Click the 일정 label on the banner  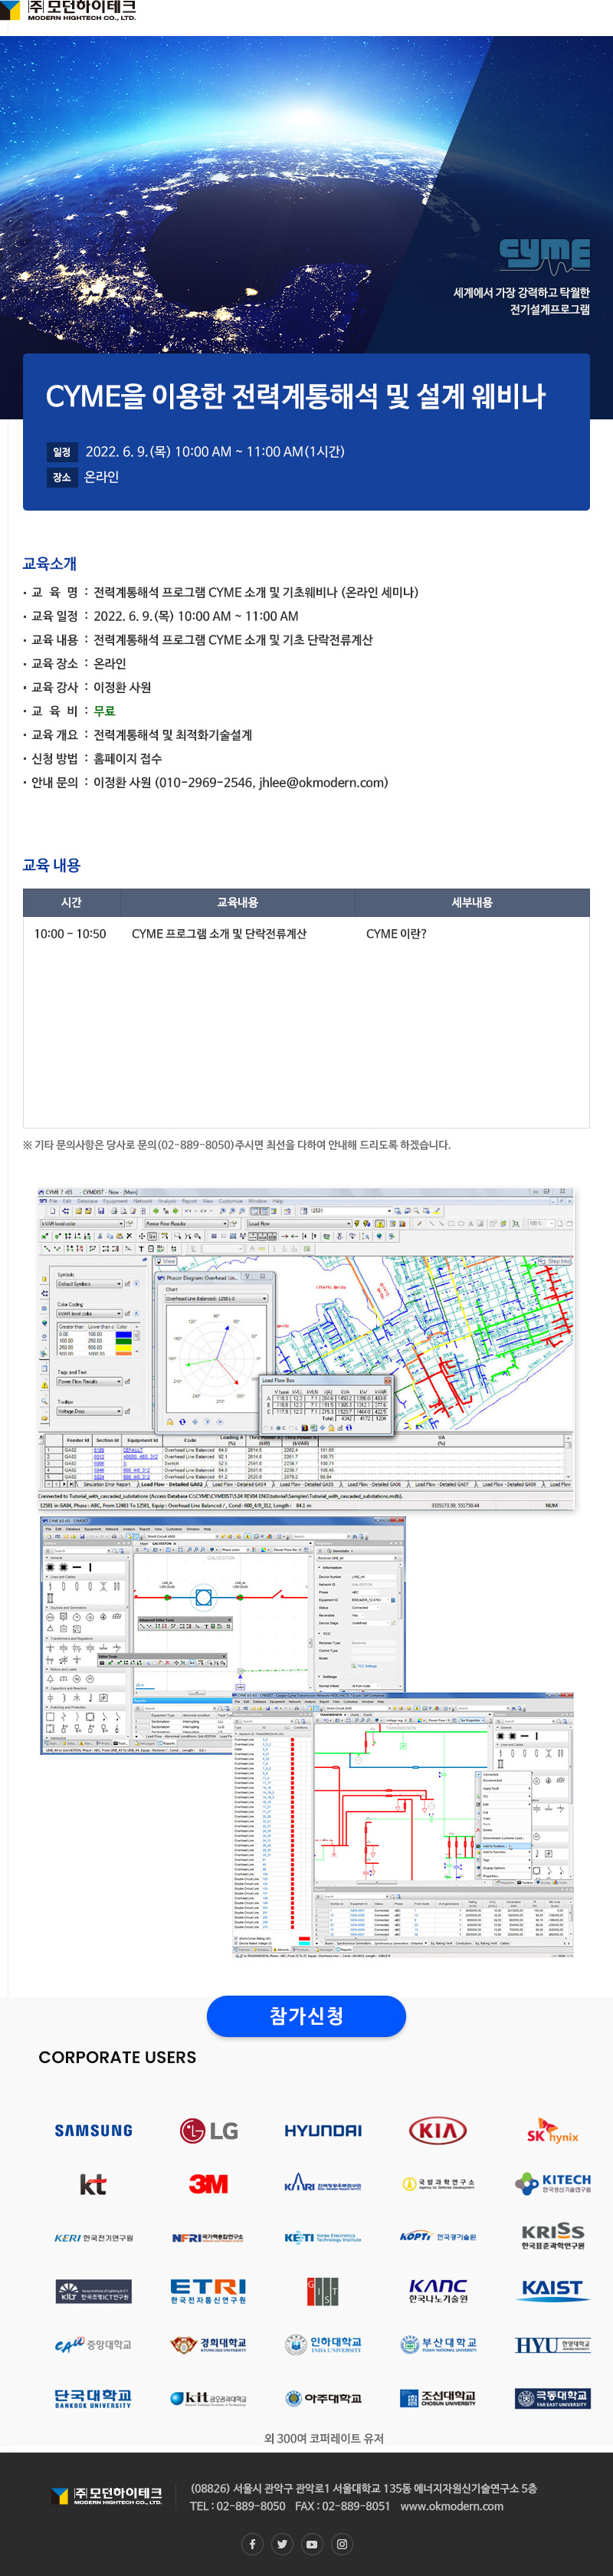(x=62, y=452)
